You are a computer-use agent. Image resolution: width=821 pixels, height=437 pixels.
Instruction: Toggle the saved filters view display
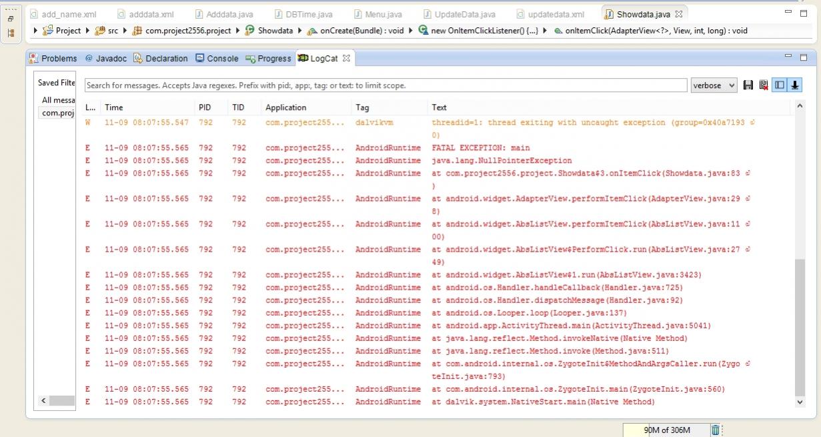pos(780,85)
